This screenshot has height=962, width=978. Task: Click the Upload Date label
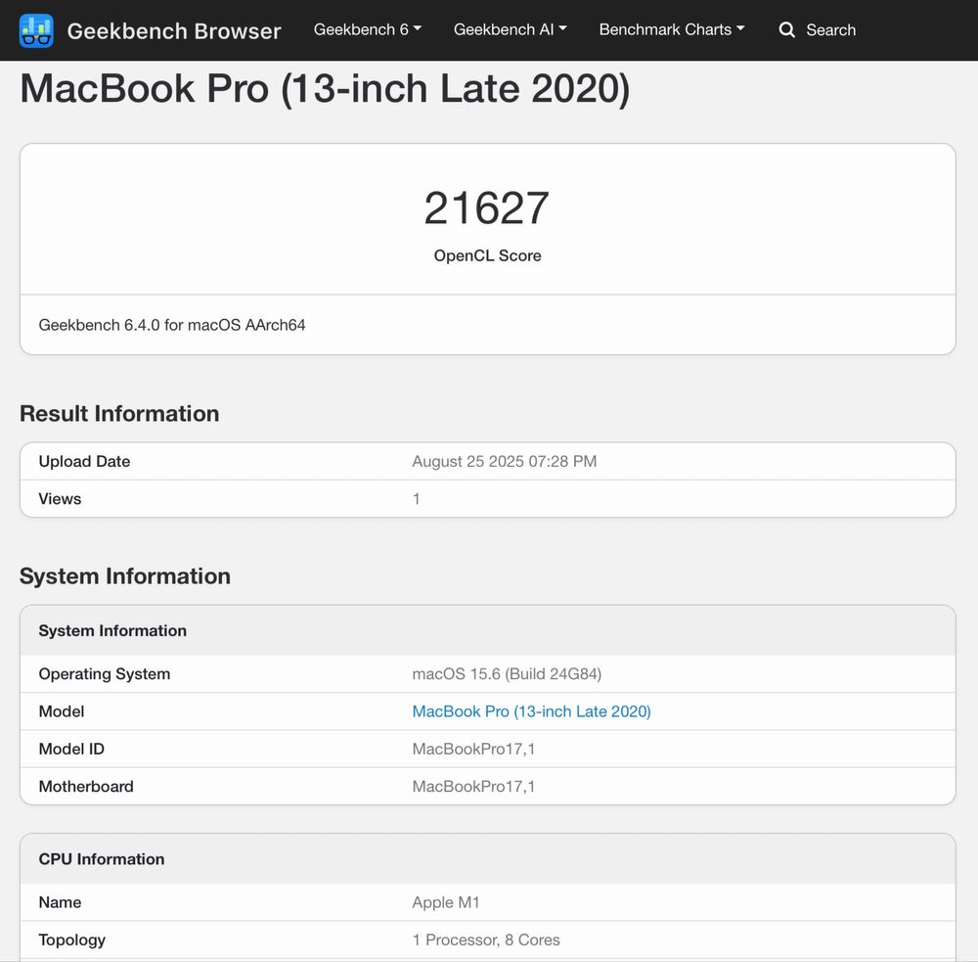tap(84, 461)
